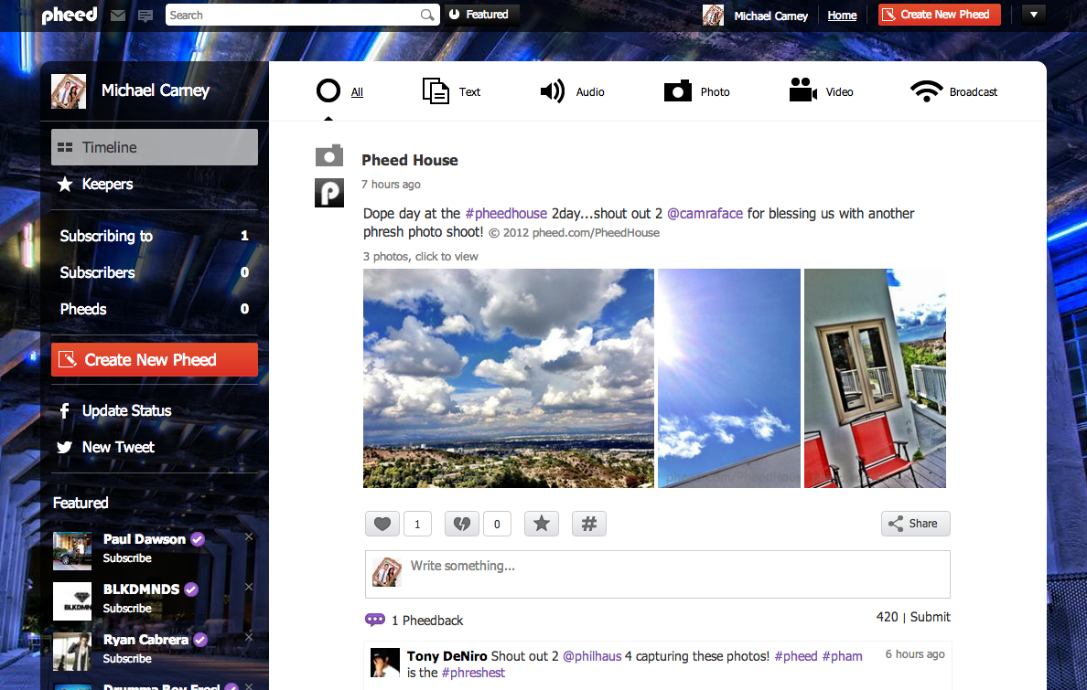Dismiss Paul Dawson featured suggestion
The height and width of the screenshot is (690, 1087).
(249, 536)
